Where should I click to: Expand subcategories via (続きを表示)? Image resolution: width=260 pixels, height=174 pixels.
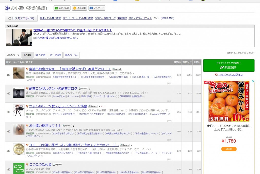click(x=168, y=18)
